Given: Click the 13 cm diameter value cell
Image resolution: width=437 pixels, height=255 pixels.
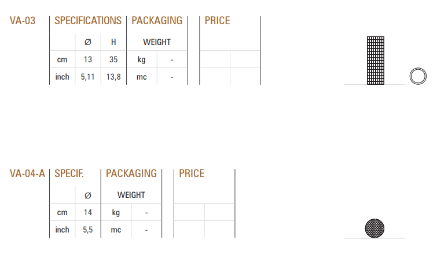Looking at the screenshot, I should click(88, 59).
